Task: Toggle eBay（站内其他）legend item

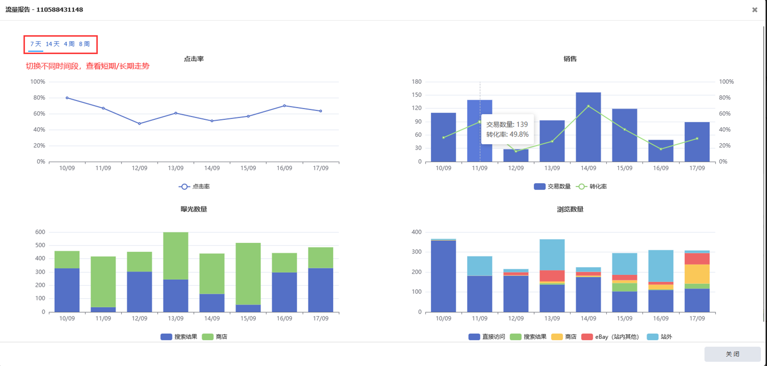Action: 610,337
